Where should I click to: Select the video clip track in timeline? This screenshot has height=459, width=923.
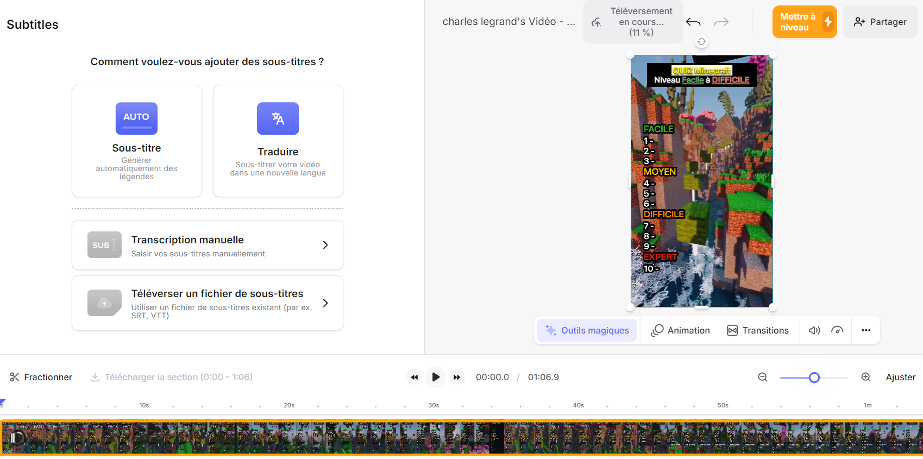coord(462,438)
